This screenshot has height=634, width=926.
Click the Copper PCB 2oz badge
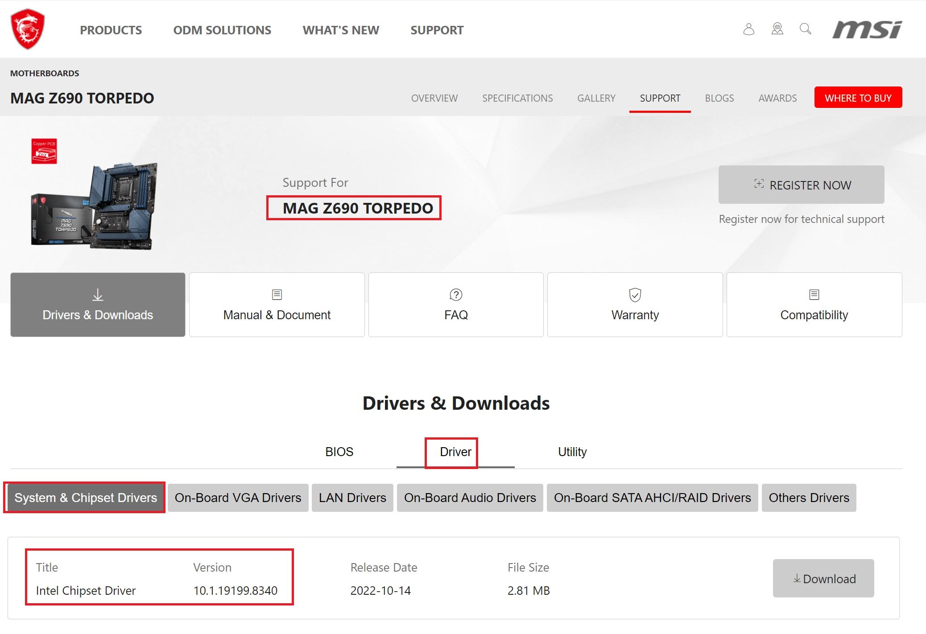(x=44, y=151)
